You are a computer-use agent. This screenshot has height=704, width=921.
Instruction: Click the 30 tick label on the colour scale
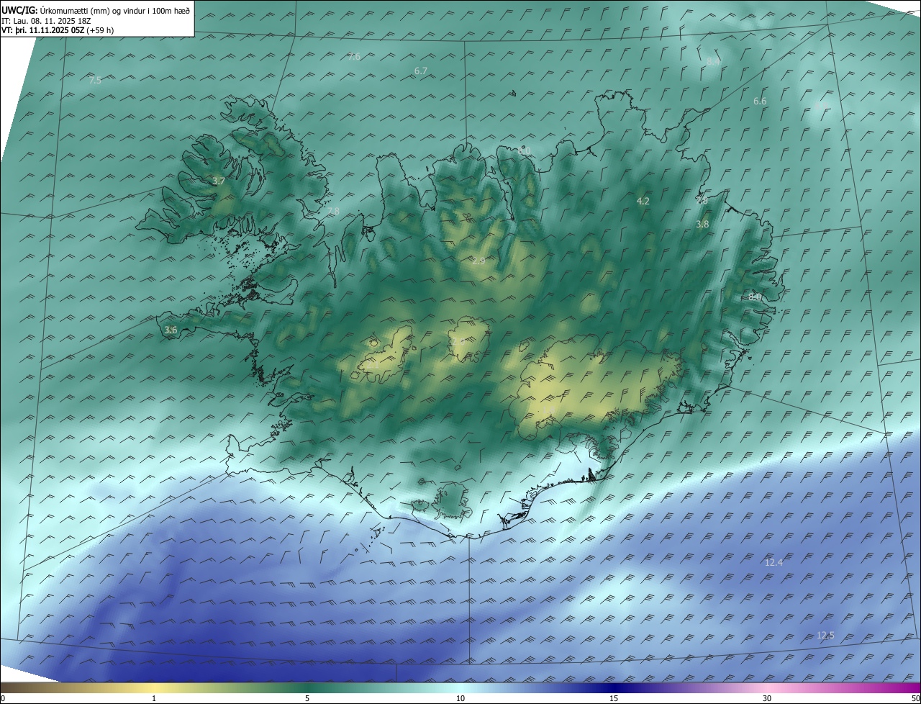(x=767, y=698)
